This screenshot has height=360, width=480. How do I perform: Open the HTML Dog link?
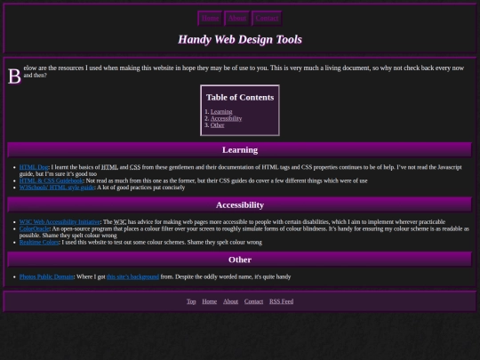(34, 167)
